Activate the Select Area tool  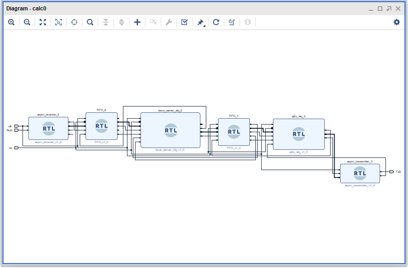click(x=59, y=22)
